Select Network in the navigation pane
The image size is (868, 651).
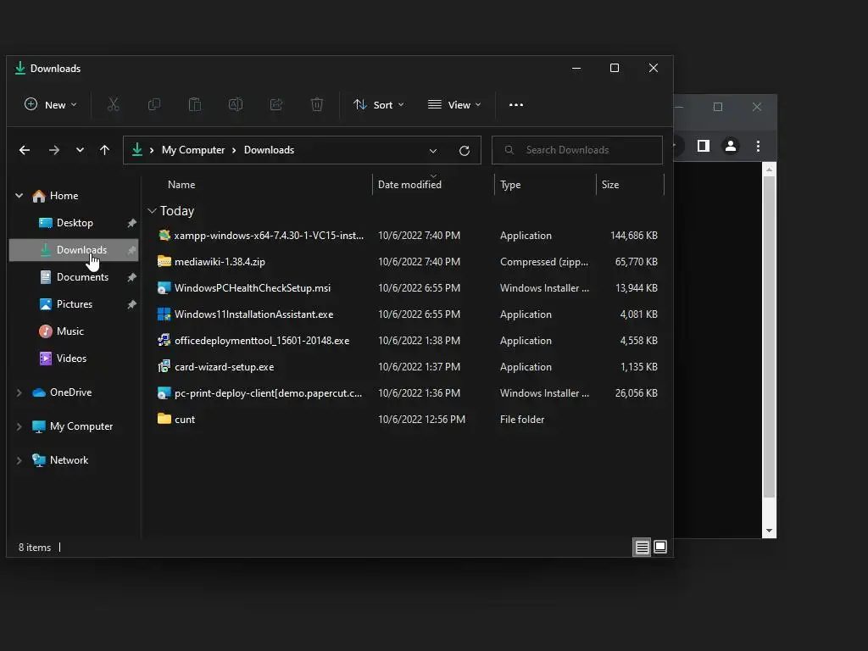click(x=69, y=460)
